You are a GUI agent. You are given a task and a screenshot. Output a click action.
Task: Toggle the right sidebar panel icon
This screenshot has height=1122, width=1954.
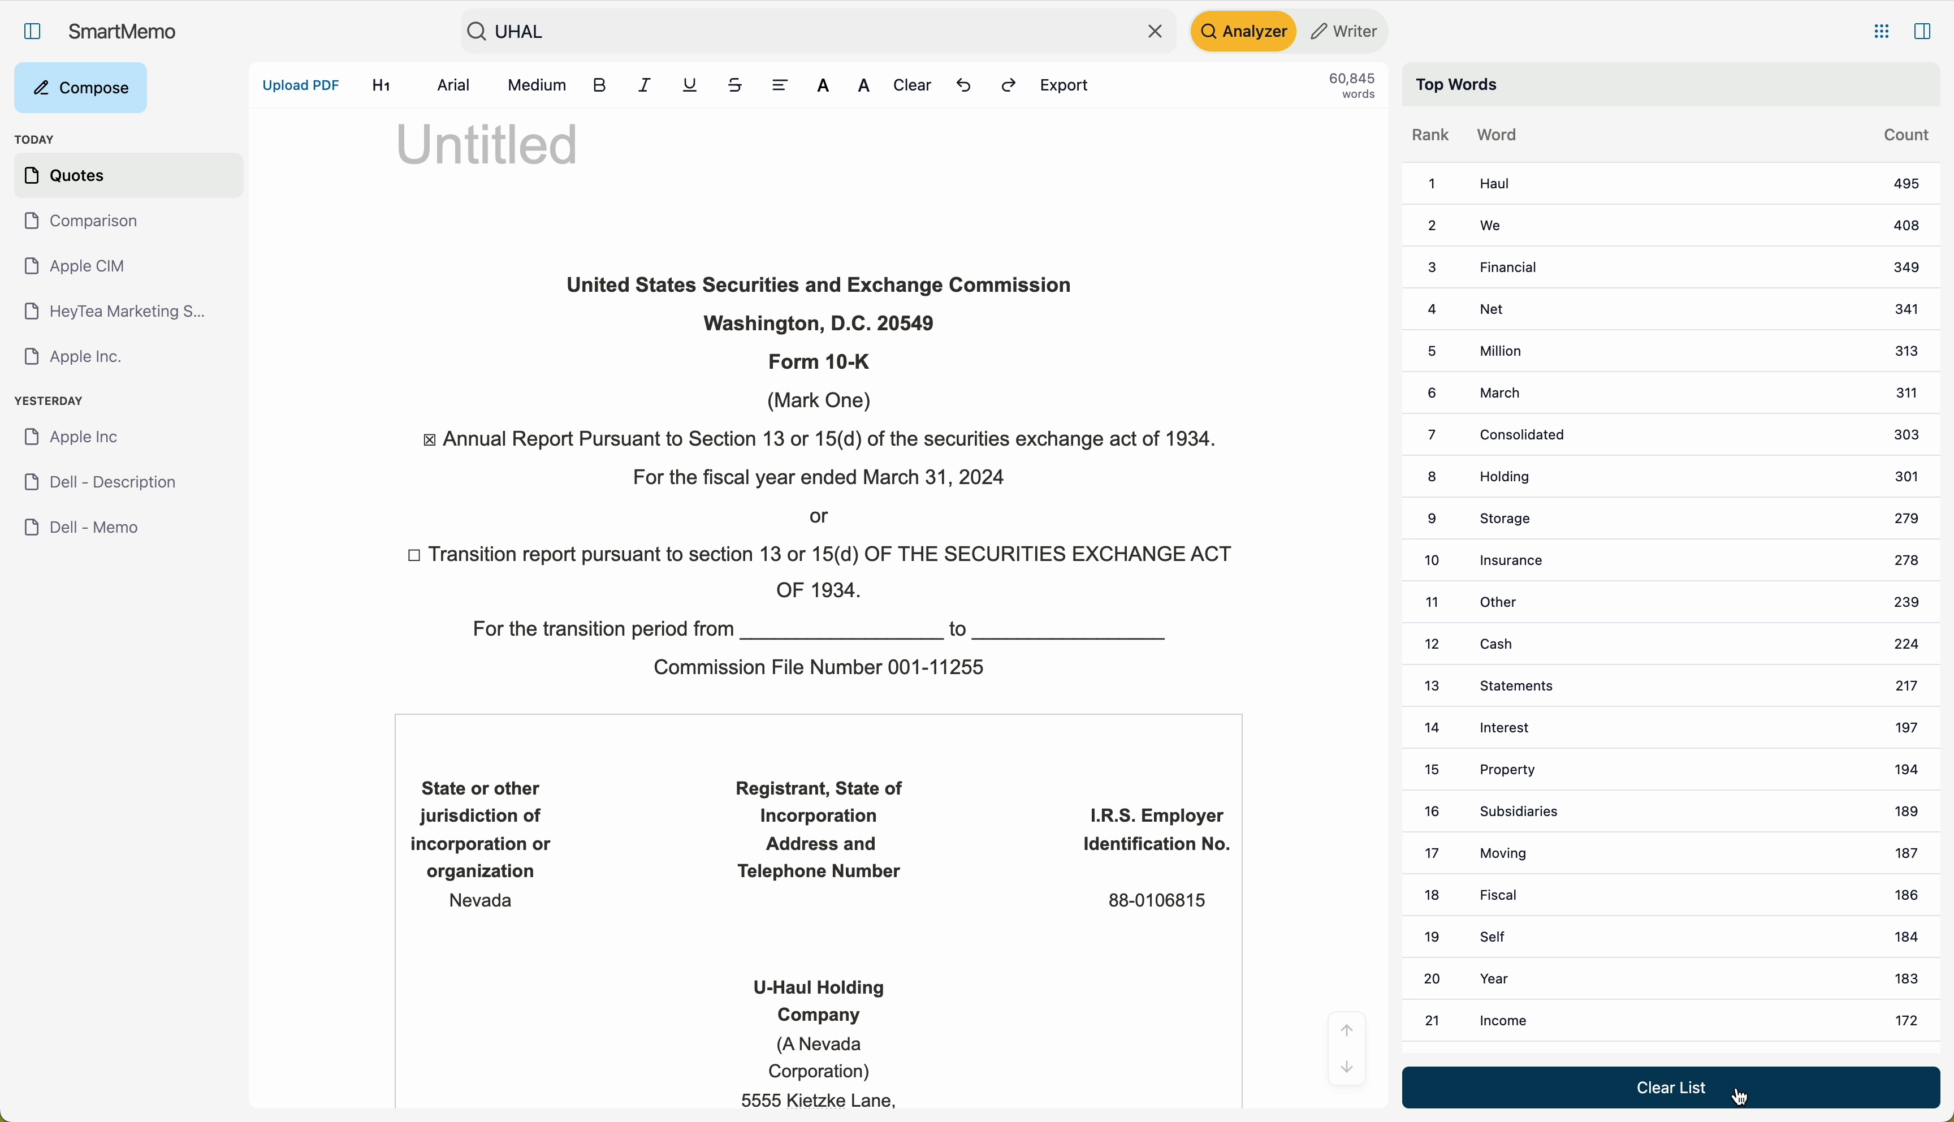(1922, 32)
